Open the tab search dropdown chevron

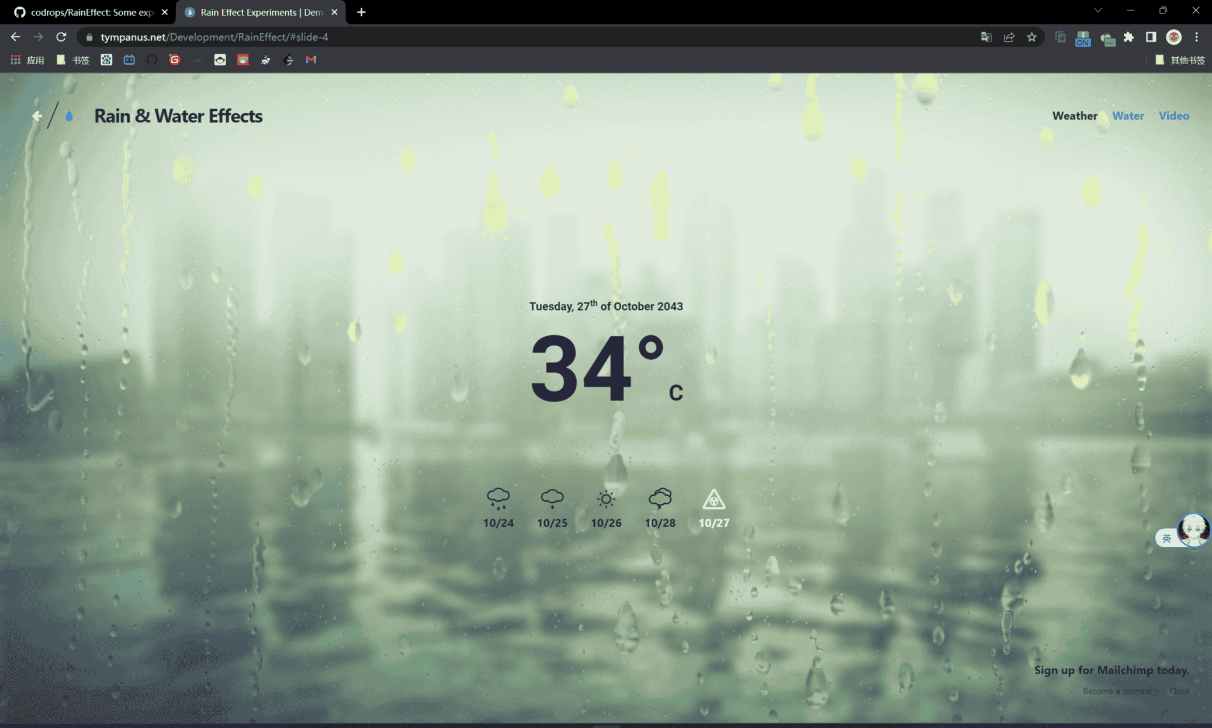(x=1097, y=11)
